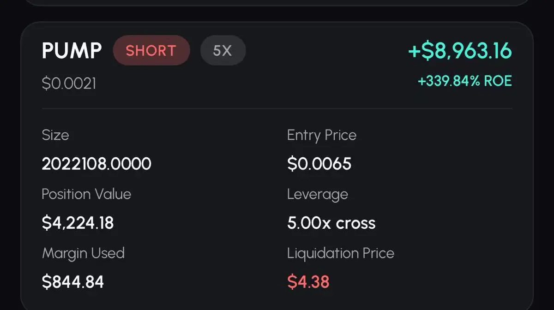Image resolution: width=554 pixels, height=310 pixels.
Task: Click the +339.84% ROE text
Action: tap(464, 81)
